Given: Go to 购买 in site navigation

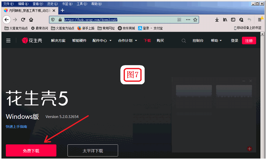Looking at the screenshot, I should [x=160, y=41].
